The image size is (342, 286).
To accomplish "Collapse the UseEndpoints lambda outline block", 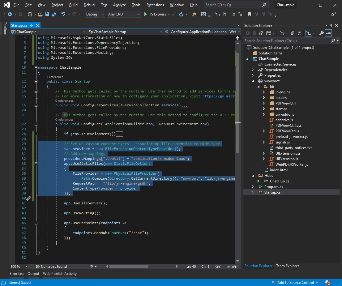I will pos(36,223).
